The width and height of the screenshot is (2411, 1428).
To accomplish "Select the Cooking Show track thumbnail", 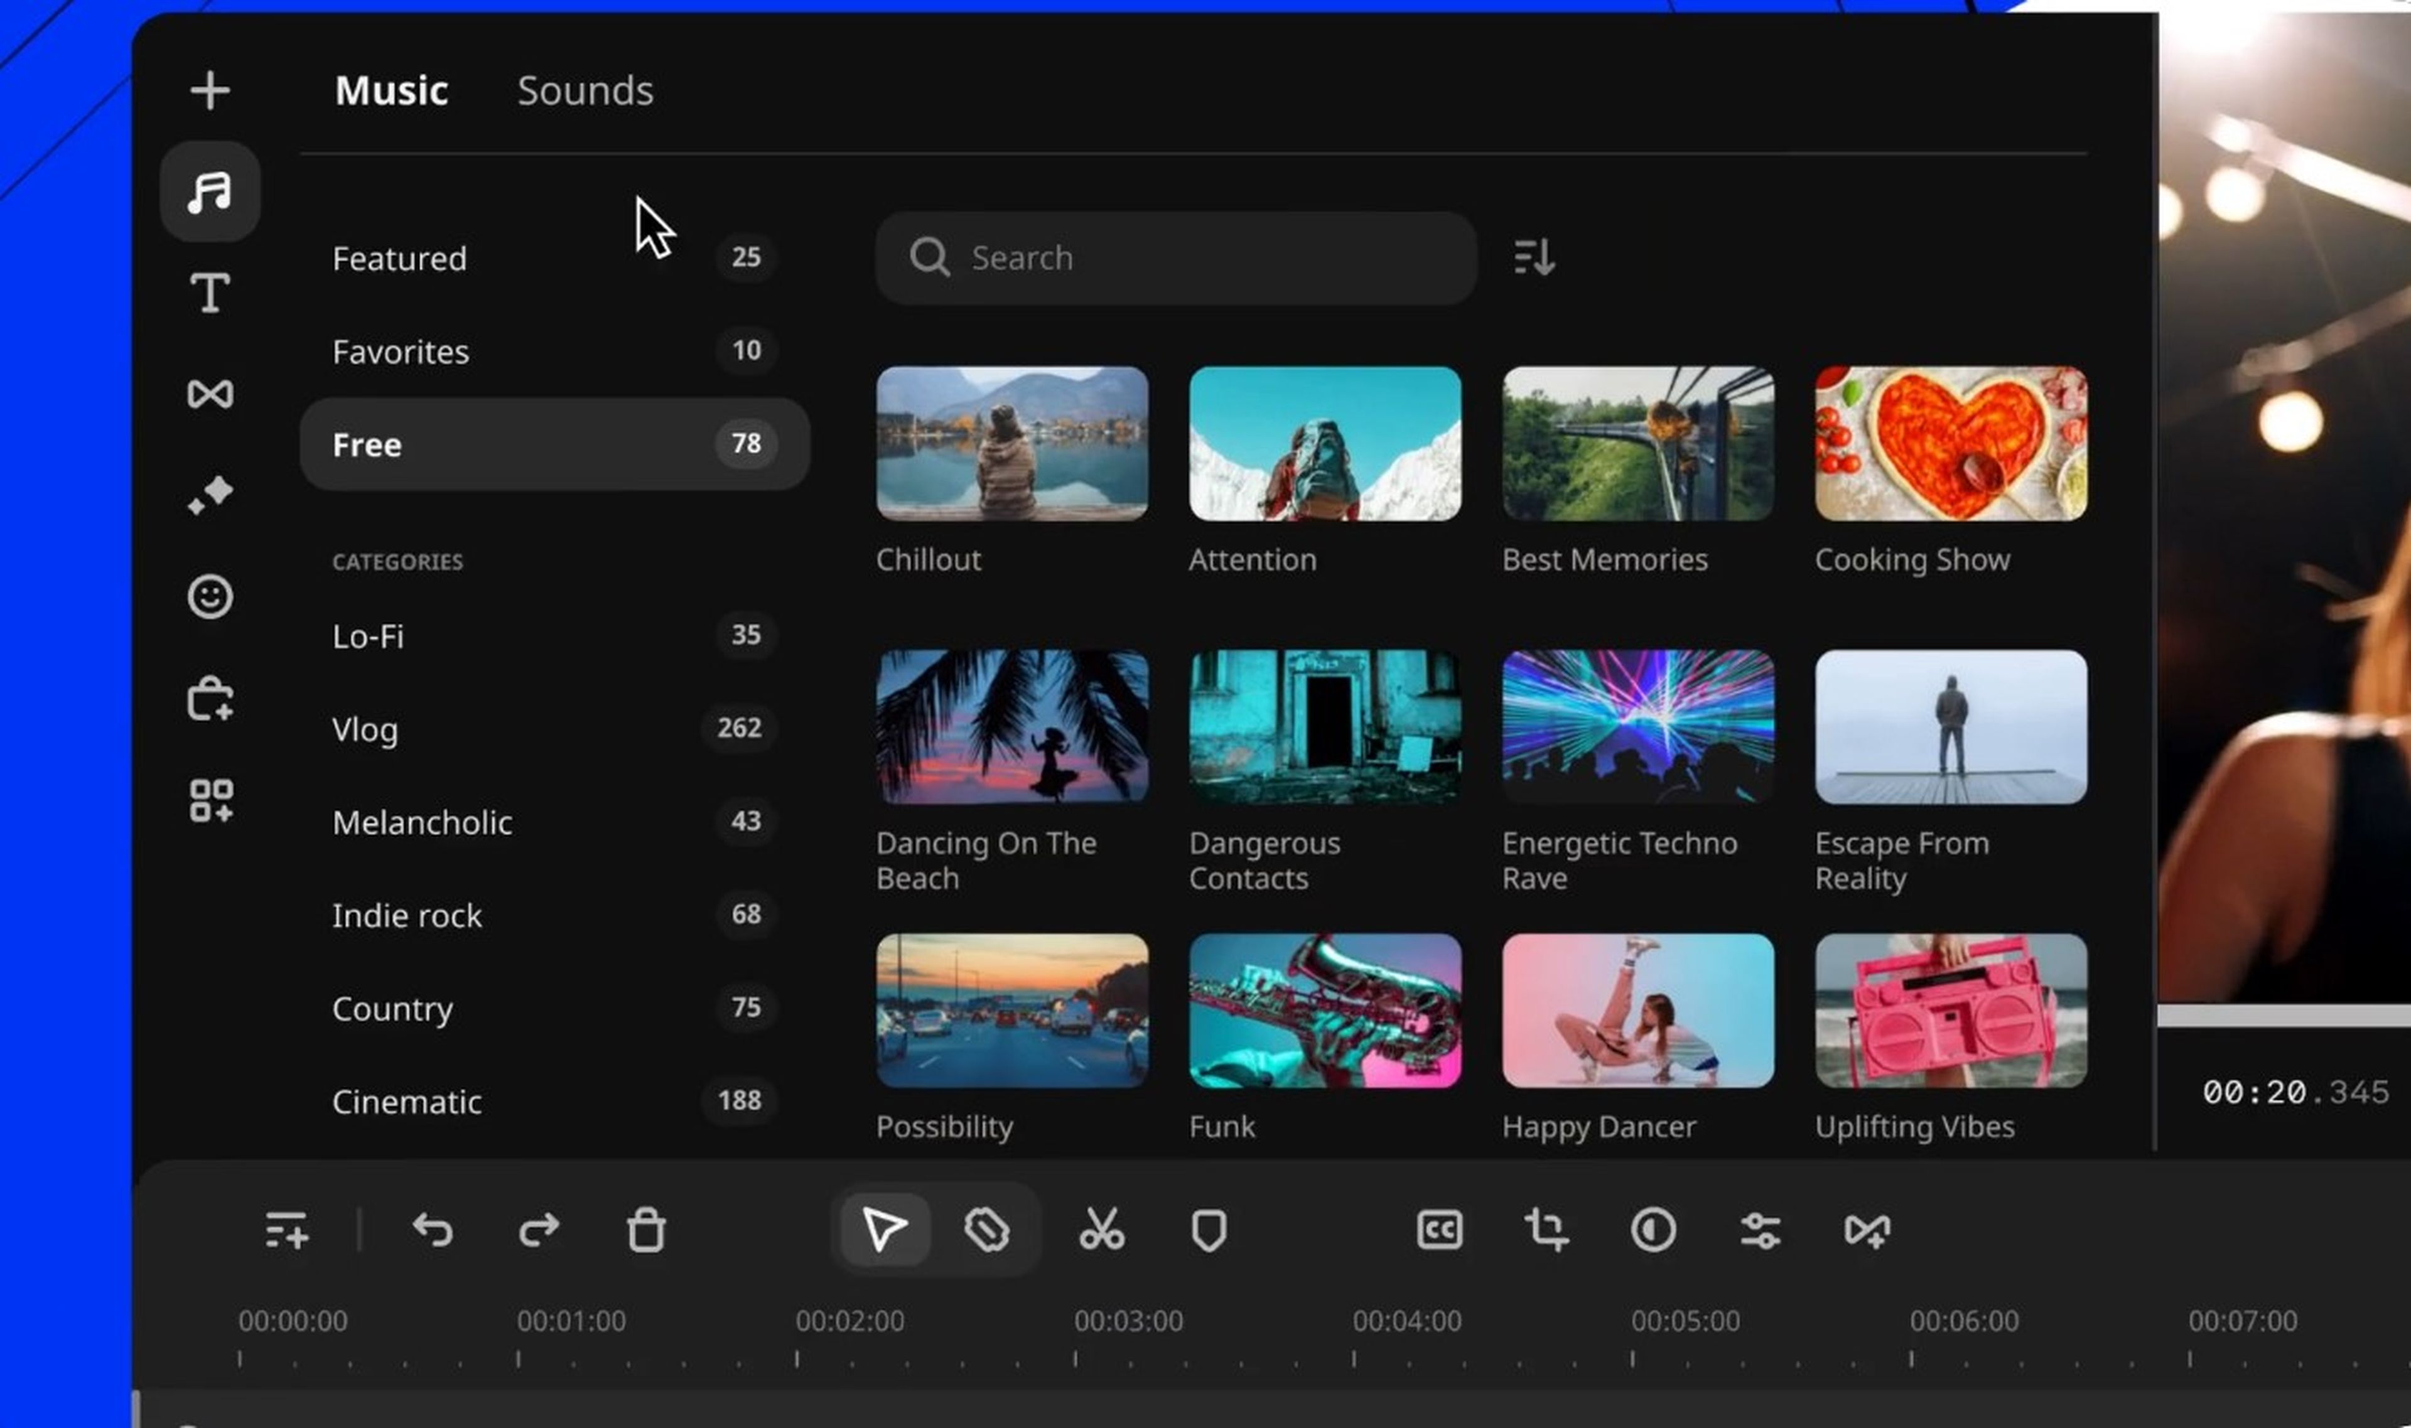I will pyautogui.click(x=1951, y=444).
